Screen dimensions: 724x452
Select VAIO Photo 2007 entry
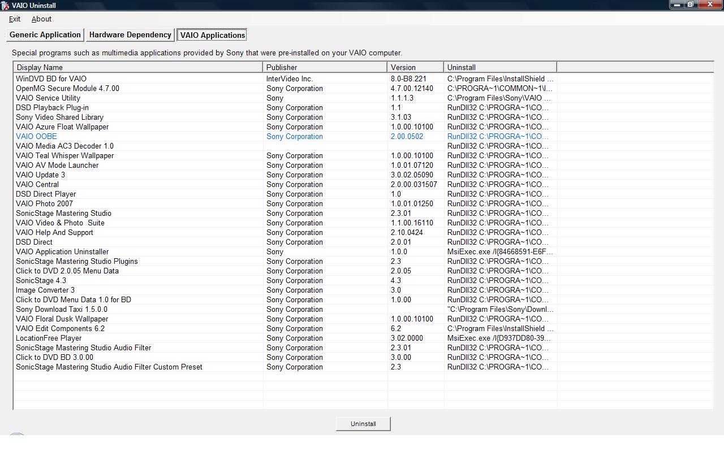click(x=44, y=203)
